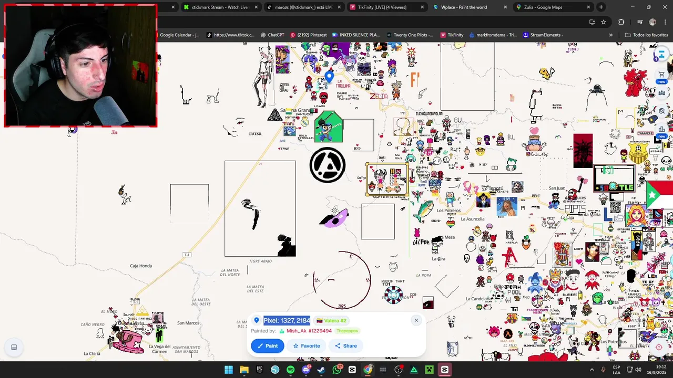
Task: Click the Caja Honda map label
Action: [x=141, y=266]
